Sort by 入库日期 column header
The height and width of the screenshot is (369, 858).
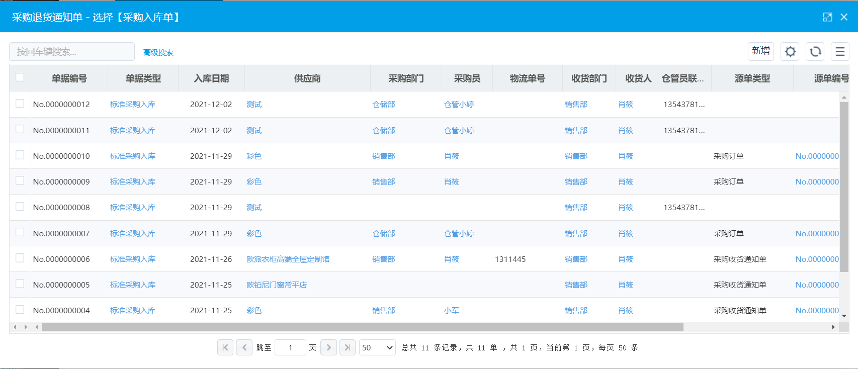click(x=211, y=78)
